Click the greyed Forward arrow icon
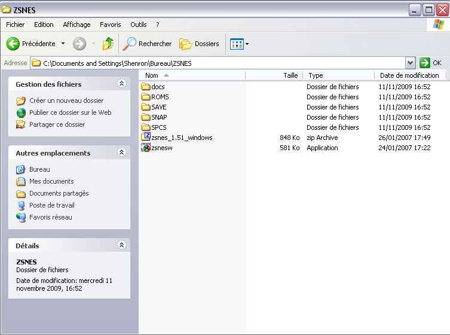This screenshot has width=450, height=335. pyautogui.click(x=79, y=44)
